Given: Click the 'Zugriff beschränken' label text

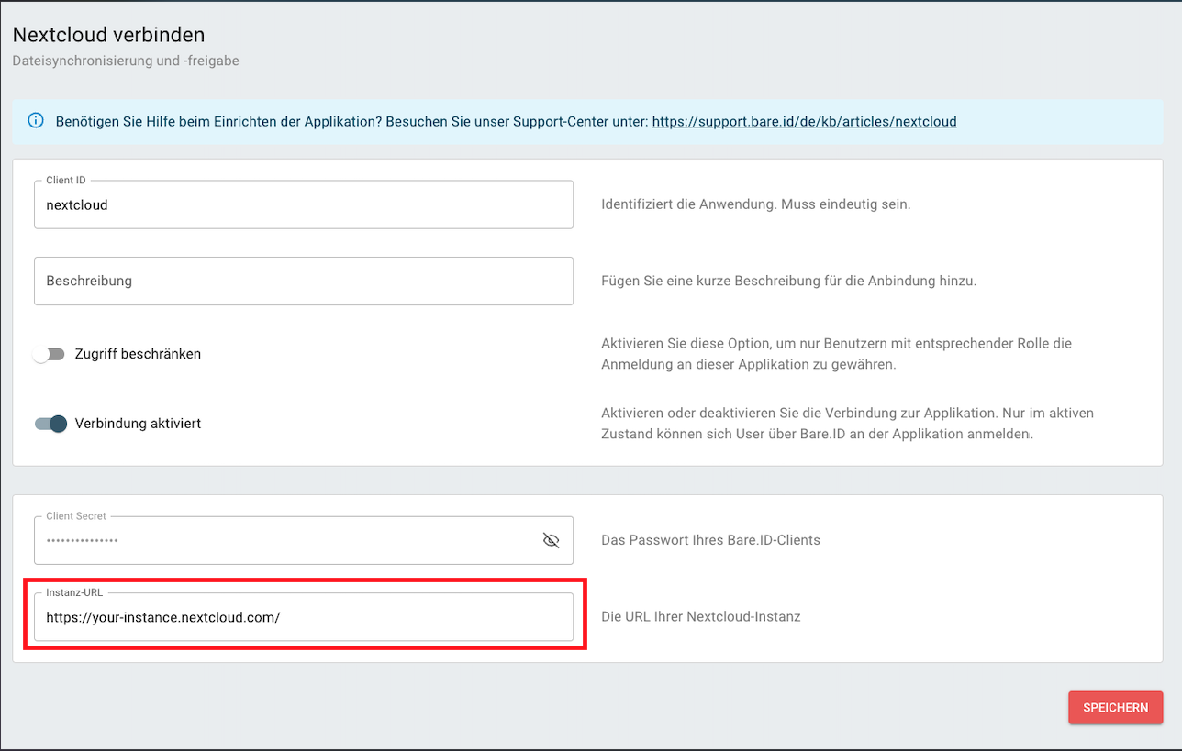Looking at the screenshot, I should coord(138,354).
